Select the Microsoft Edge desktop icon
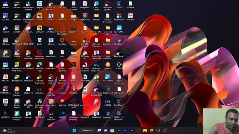The width and height of the screenshot is (239, 134). [40, 67]
